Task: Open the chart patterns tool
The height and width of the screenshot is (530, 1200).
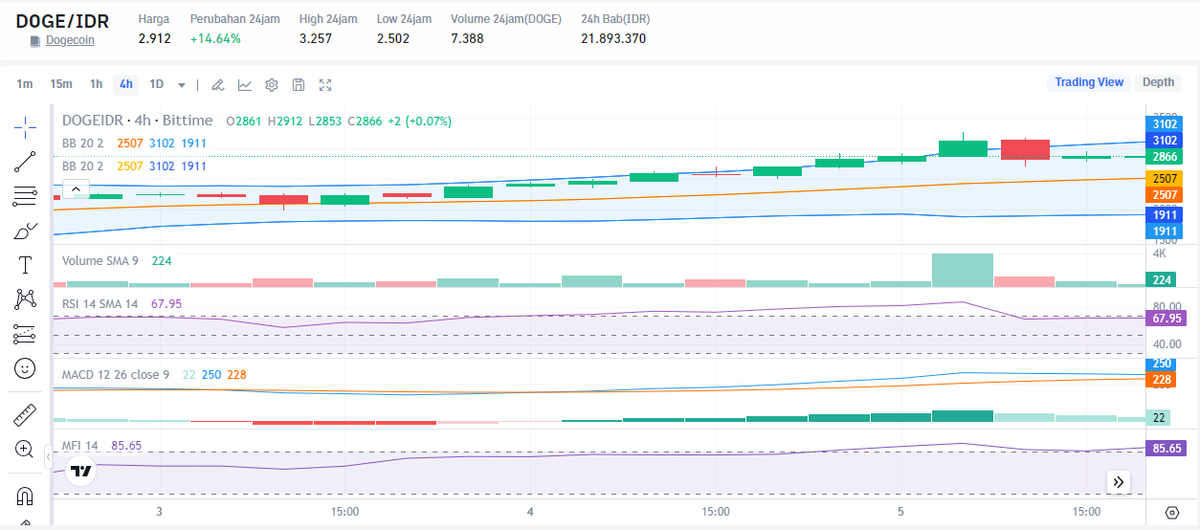Action: click(25, 299)
